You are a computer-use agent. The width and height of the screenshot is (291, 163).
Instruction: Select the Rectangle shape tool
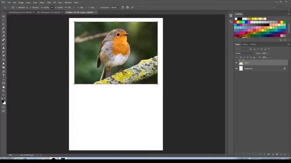click(4, 83)
